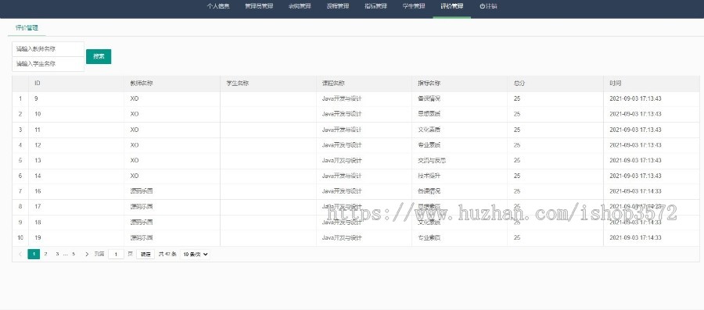Focus the teacher name search field
This screenshot has height=310, width=704.
pyautogui.click(x=48, y=49)
